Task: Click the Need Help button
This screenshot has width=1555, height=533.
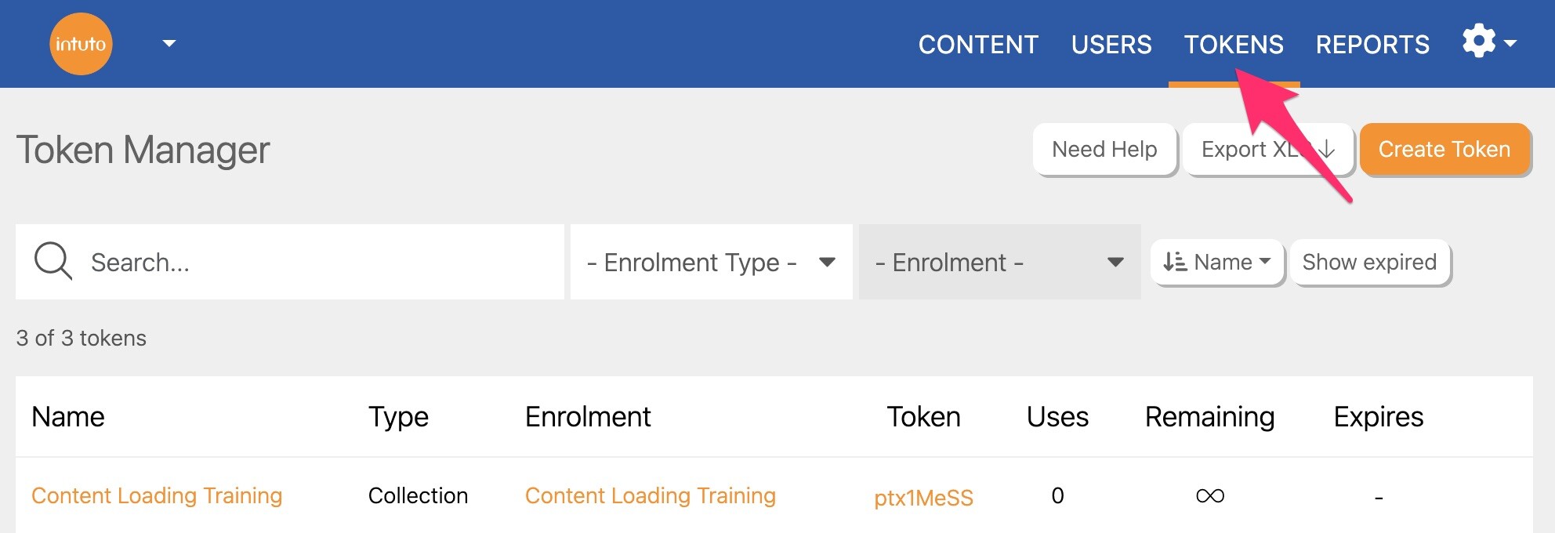Action: click(x=1104, y=149)
